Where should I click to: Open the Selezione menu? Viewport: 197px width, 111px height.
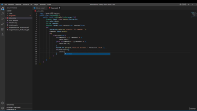point(18,4)
